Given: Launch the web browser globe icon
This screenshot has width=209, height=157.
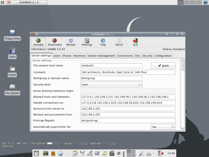Looking at the screenshot, I should tap(60, 153).
